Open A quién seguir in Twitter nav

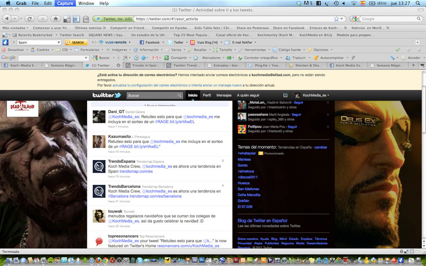tap(248, 95)
